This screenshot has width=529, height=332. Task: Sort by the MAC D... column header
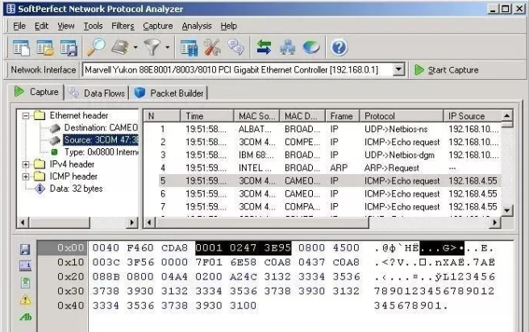(x=302, y=116)
